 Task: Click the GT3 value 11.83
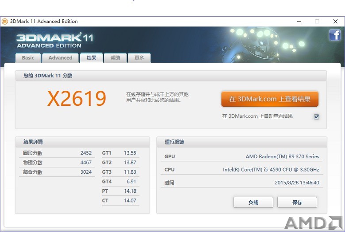pyautogui.click(x=130, y=172)
